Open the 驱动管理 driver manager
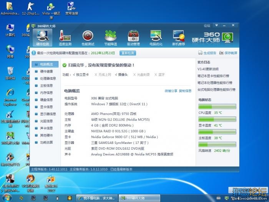Image resolution: width=269 pixels, height=202 pixels. coord(133,38)
